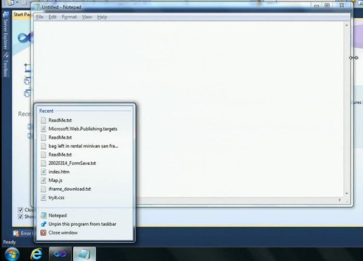Screen dimensions: 363x261
Task: Open Microsoft.Web.Publishing.targets recent file
Action: pos(85,128)
